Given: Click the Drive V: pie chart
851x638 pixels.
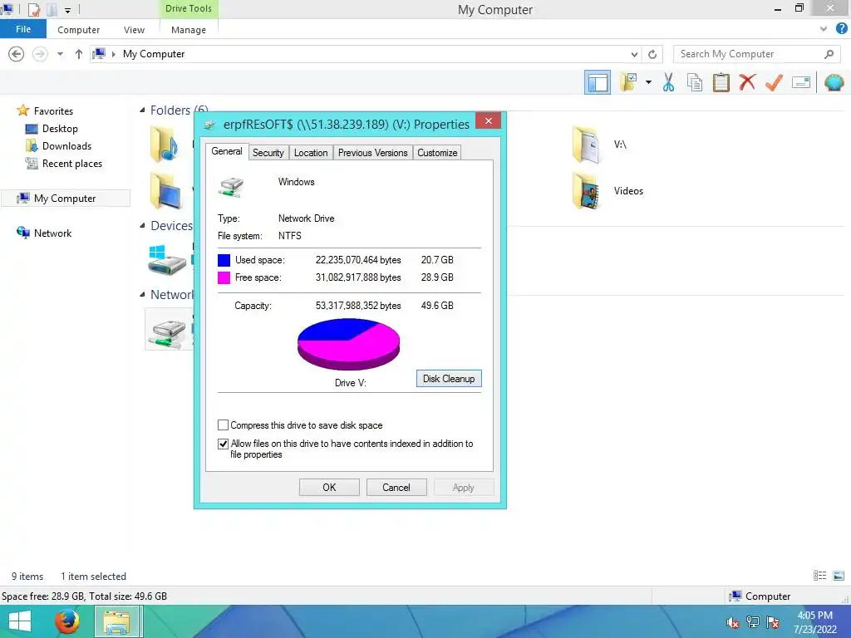Looking at the screenshot, I should [348, 344].
